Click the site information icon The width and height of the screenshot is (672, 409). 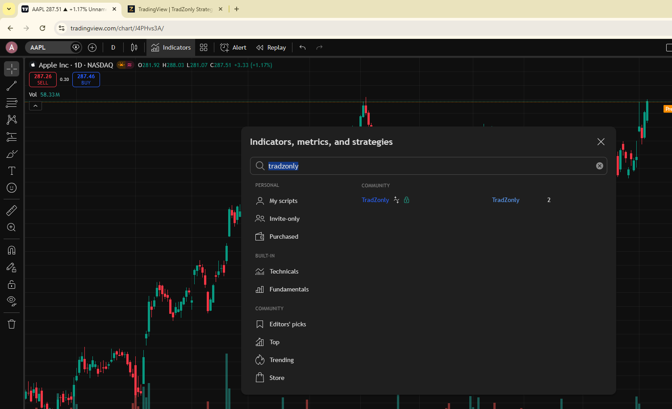pyautogui.click(x=62, y=28)
